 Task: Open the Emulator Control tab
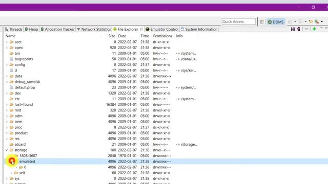162,29
